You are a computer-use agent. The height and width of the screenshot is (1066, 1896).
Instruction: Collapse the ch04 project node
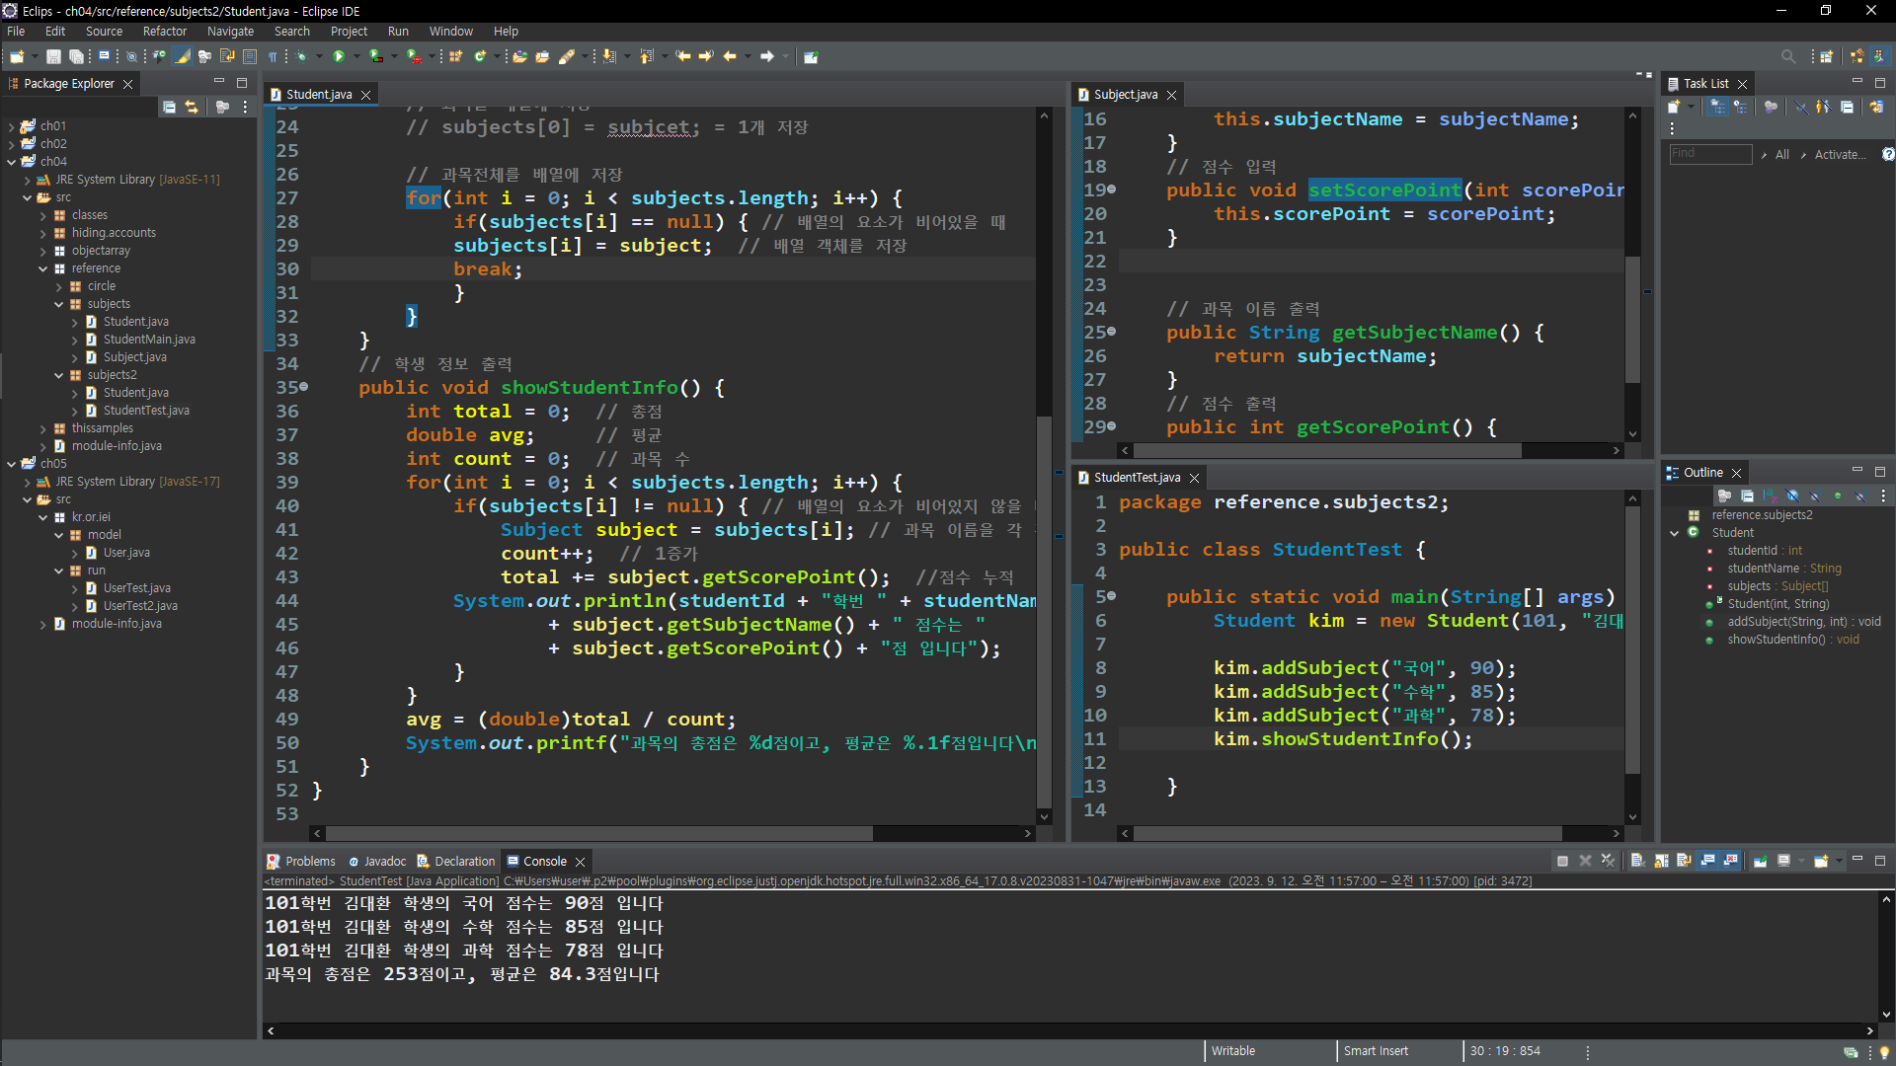pyautogui.click(x=11, y=162)
